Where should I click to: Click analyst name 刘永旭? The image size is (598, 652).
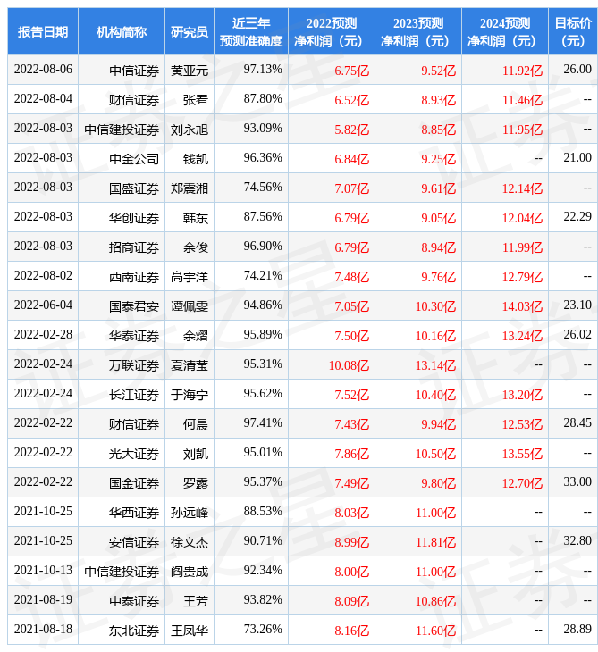pos(190,130)
